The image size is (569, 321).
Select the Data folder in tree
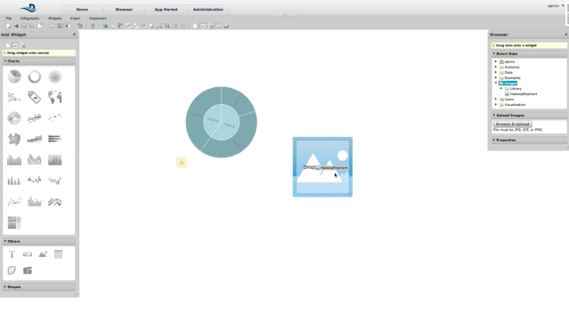(506, 72)
